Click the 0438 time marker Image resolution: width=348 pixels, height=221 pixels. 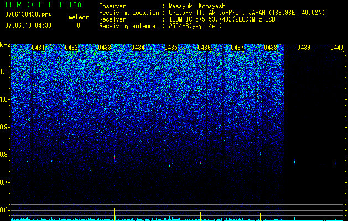[271, 48]
